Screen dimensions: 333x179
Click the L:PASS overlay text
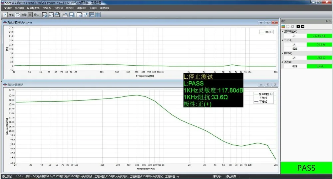coord(193,84)
